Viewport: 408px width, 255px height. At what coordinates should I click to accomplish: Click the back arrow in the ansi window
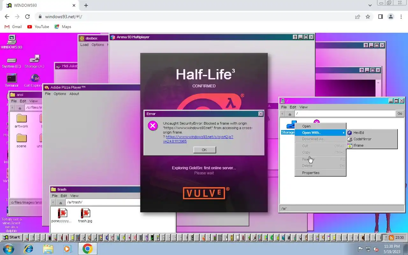click(13, 108)
